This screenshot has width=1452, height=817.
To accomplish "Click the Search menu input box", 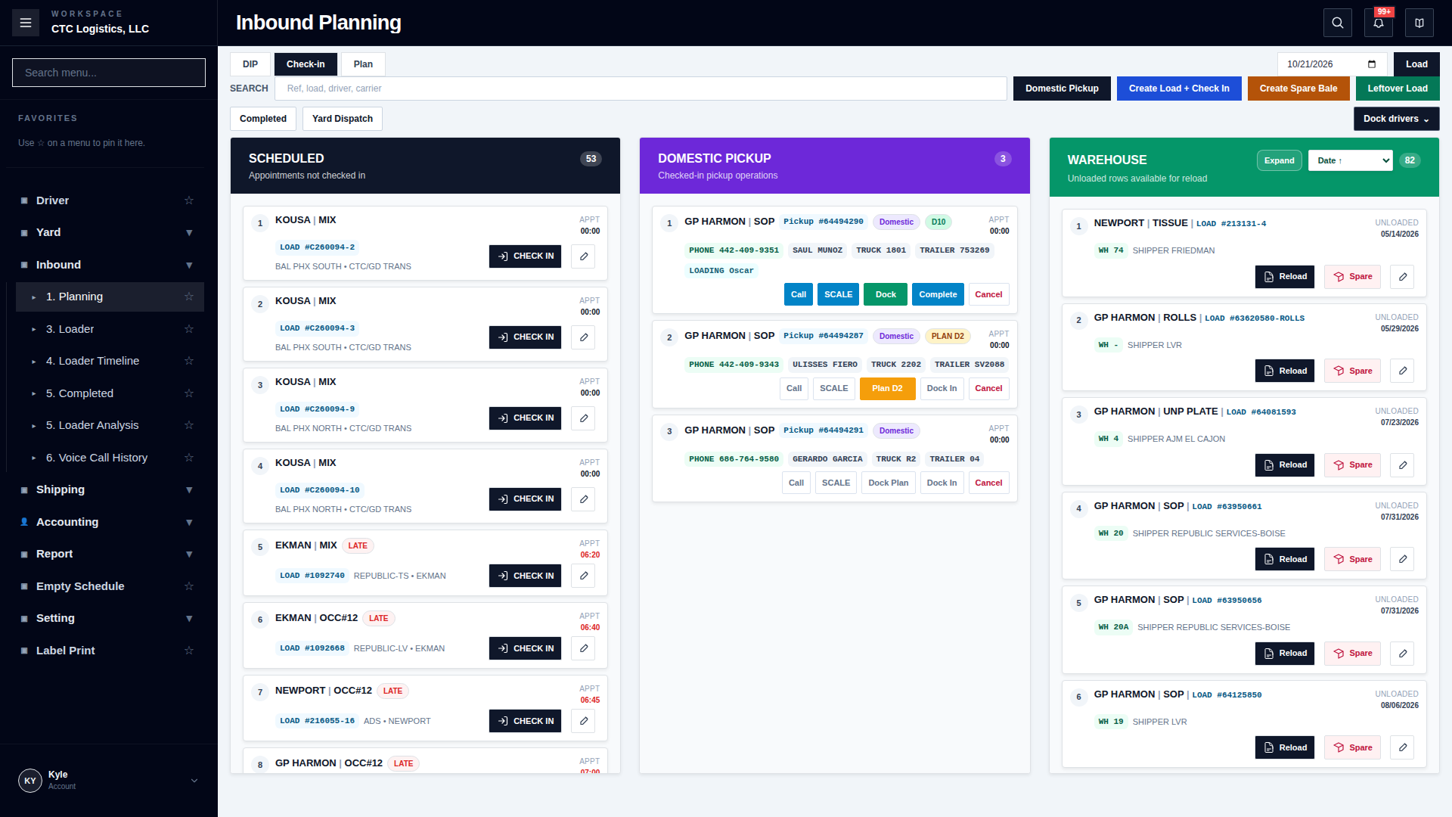I will (109, 73).
